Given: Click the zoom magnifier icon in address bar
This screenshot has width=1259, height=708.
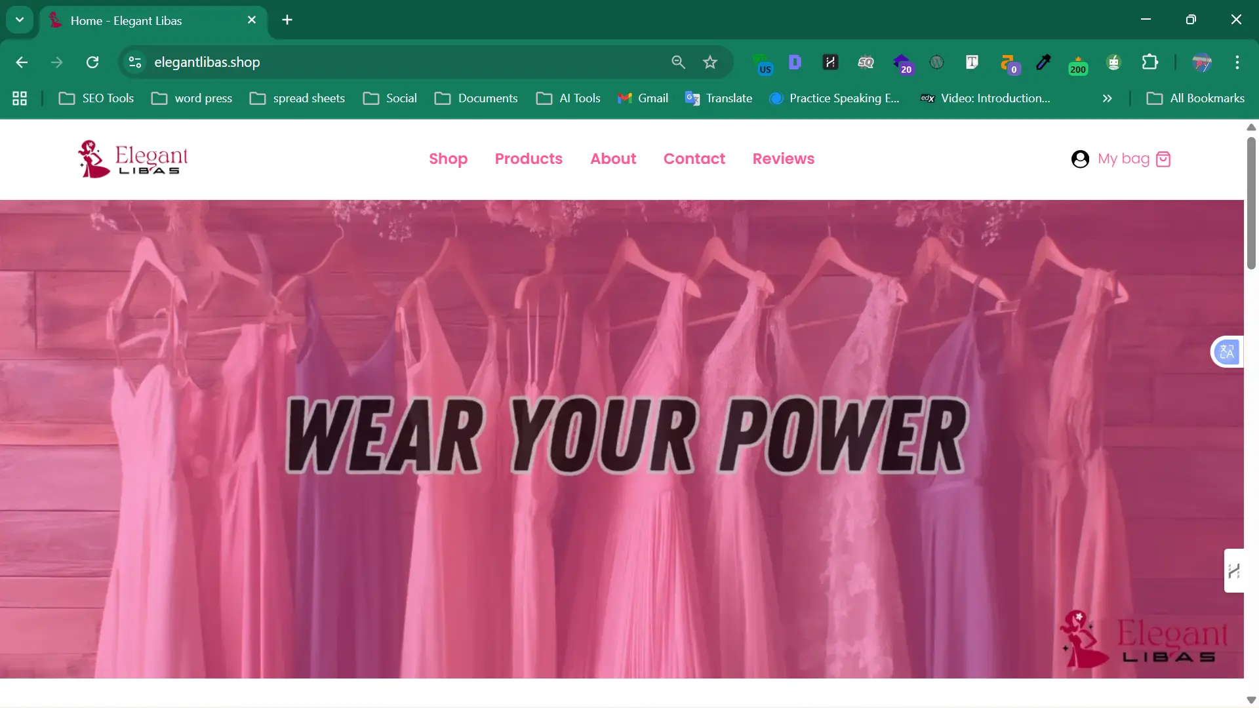Looking at the screenshot, I should tap(678, 62).
